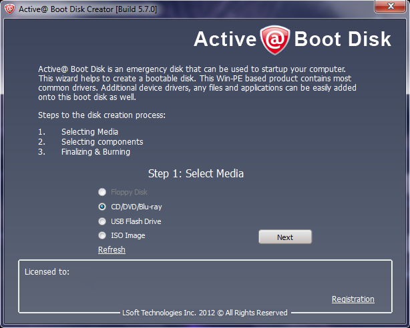This screenshot has width=410, height=328.
Task: Open the Registration link
Action: click(353, 299)
